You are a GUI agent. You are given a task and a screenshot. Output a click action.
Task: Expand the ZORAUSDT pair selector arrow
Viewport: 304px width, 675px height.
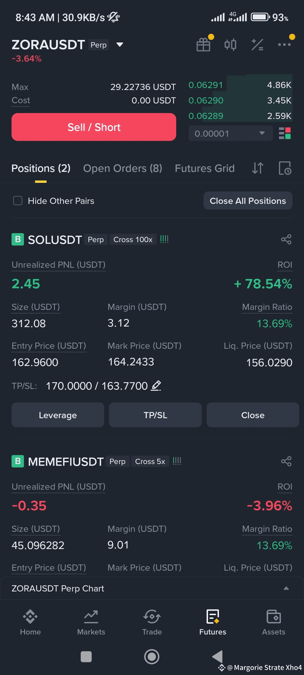coord(120,44)
